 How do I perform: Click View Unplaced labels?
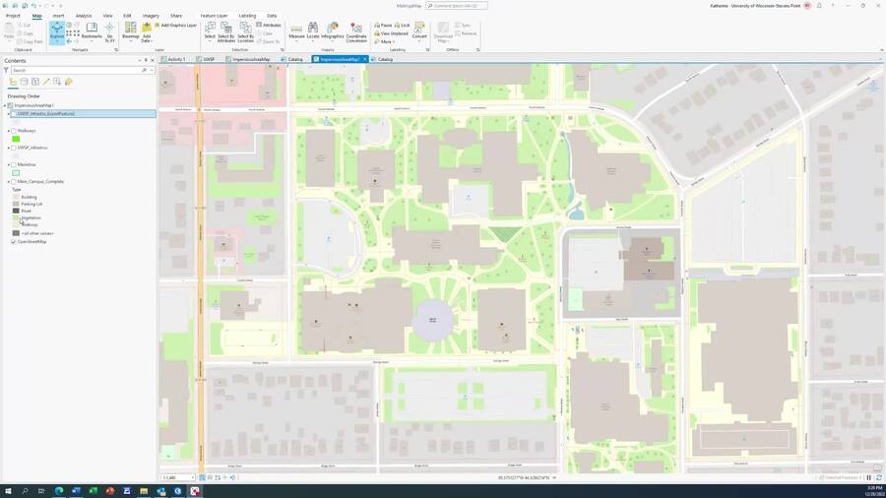[x=391, y=33]
